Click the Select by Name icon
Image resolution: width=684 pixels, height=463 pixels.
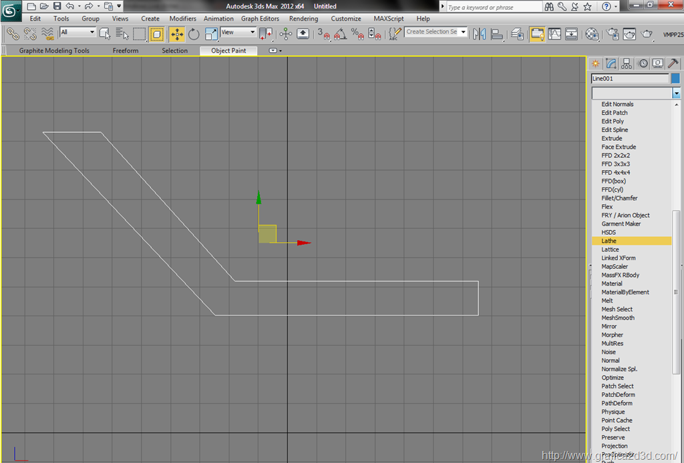[122, 34]
